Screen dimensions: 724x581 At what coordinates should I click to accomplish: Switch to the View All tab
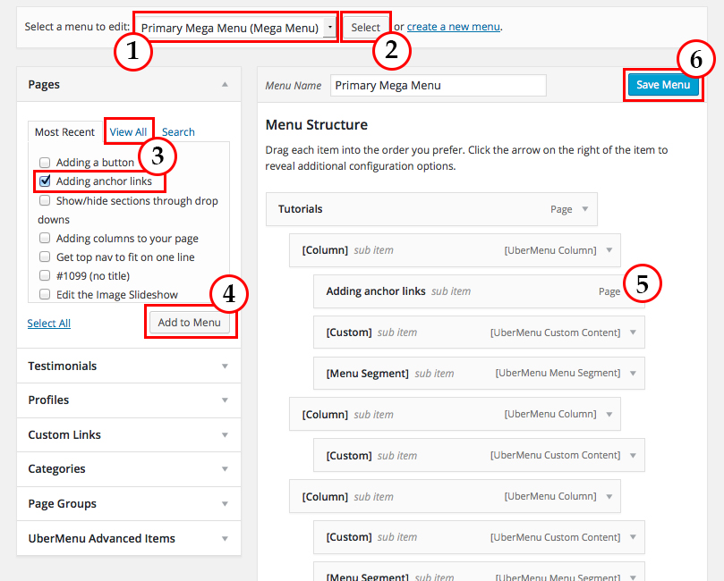point(128,132)
